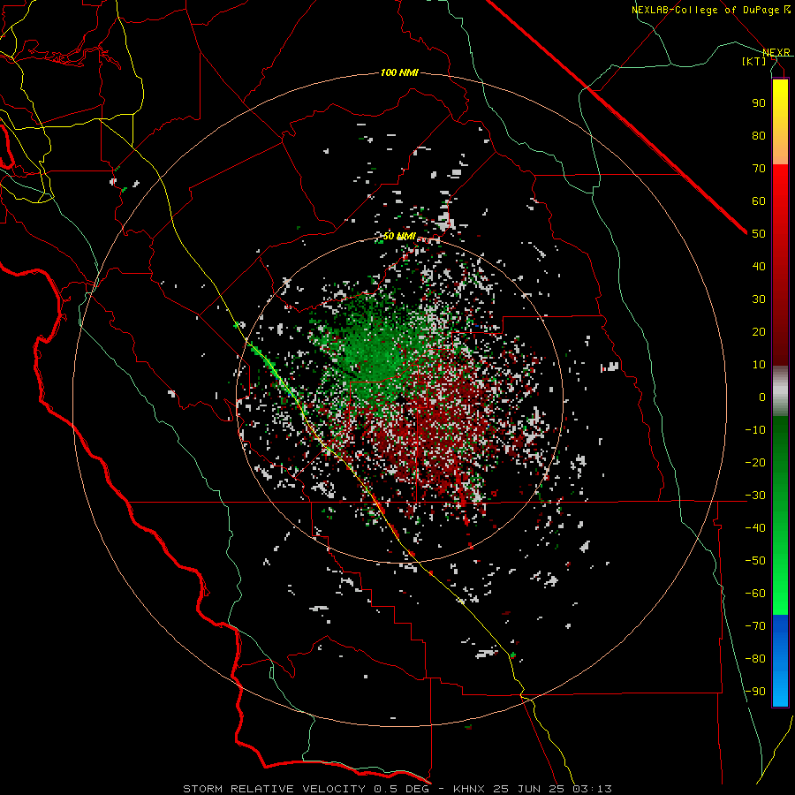Click the -50 value on velocity scale
Screen dimensions: 795x795
pos(755,560)
